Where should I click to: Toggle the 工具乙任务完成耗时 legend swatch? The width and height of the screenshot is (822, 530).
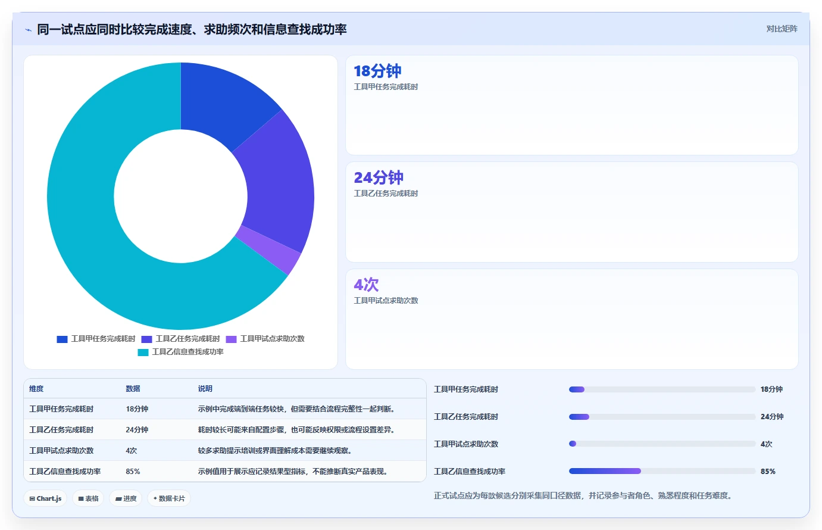coord(146,339)
